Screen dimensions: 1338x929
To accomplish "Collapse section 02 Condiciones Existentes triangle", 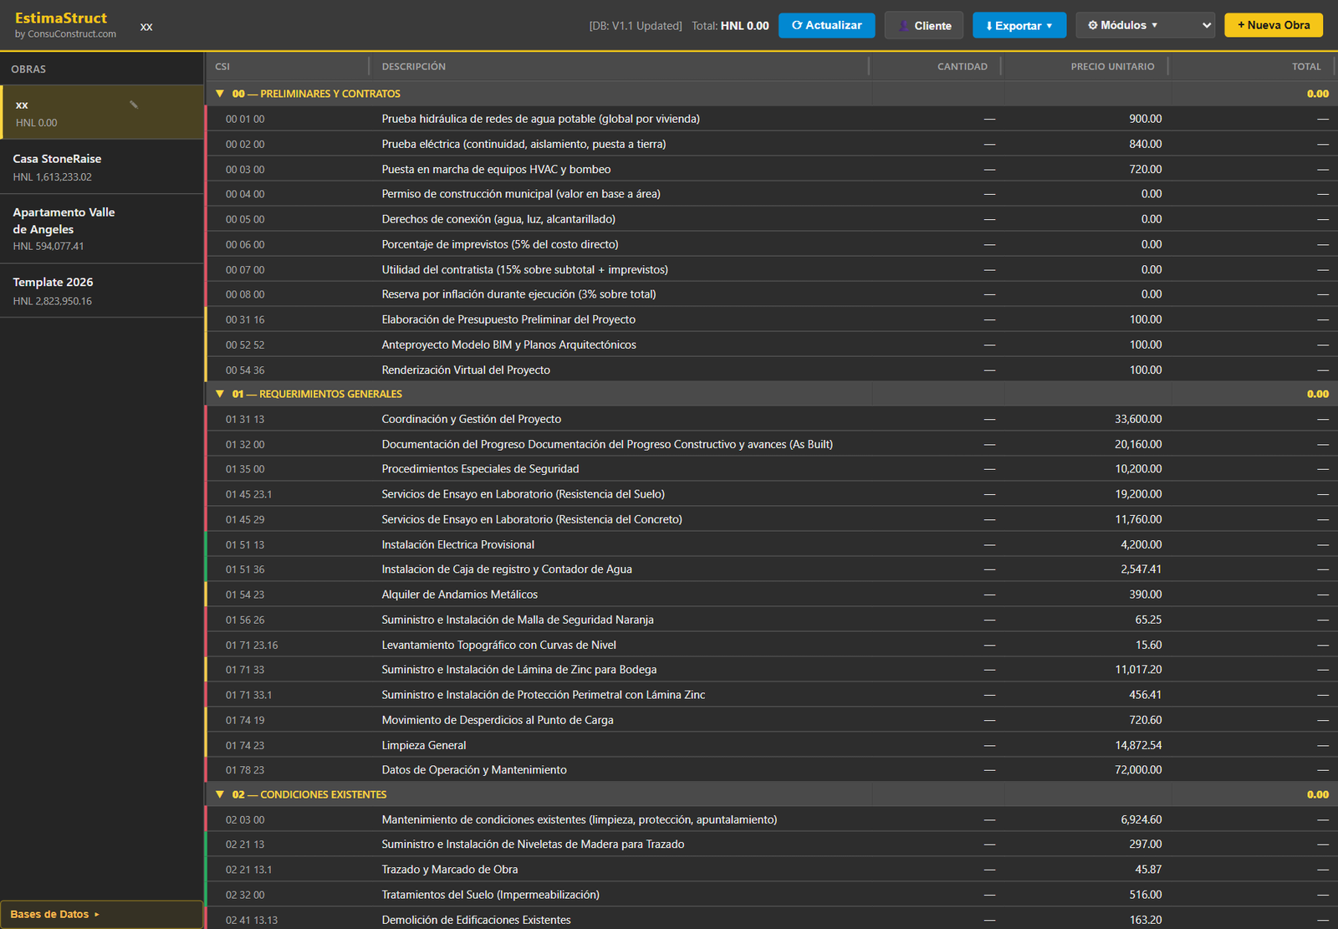I will pyautogui.click(x=220, y=794).
